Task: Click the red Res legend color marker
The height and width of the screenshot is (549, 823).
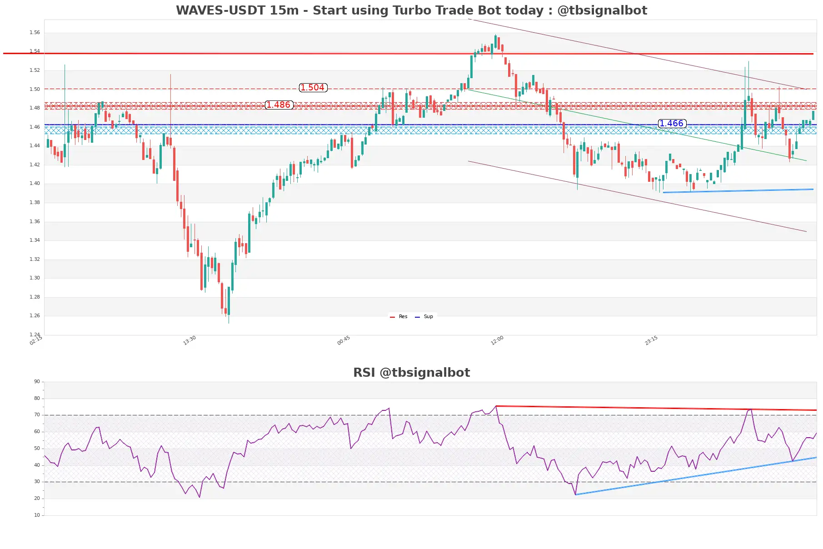Action: pyautogui.click(x=392, y=317)
